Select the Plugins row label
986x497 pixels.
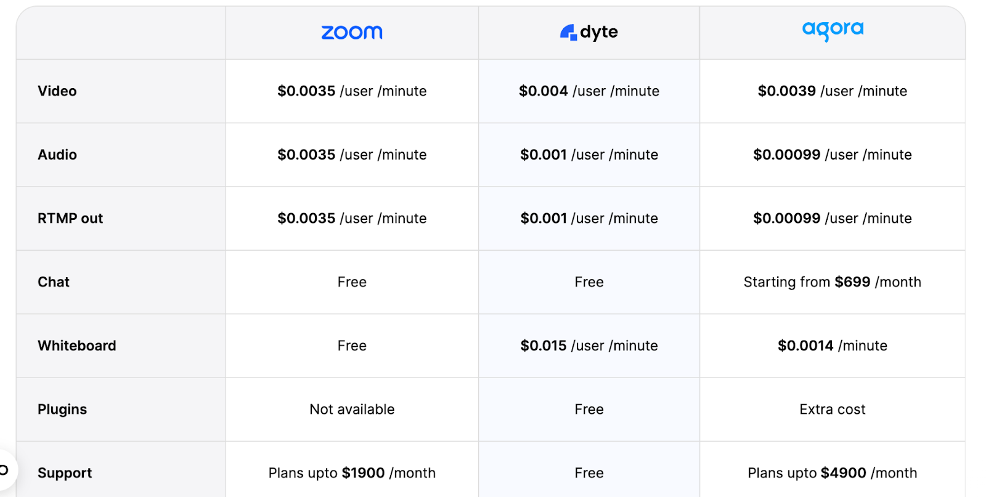coord(62,410)
